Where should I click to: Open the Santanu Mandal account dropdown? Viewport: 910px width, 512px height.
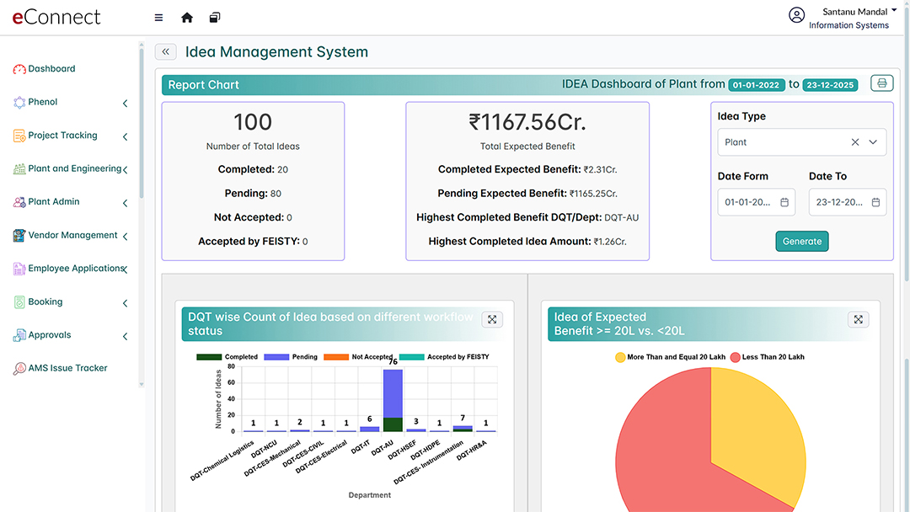click(859, 12)
